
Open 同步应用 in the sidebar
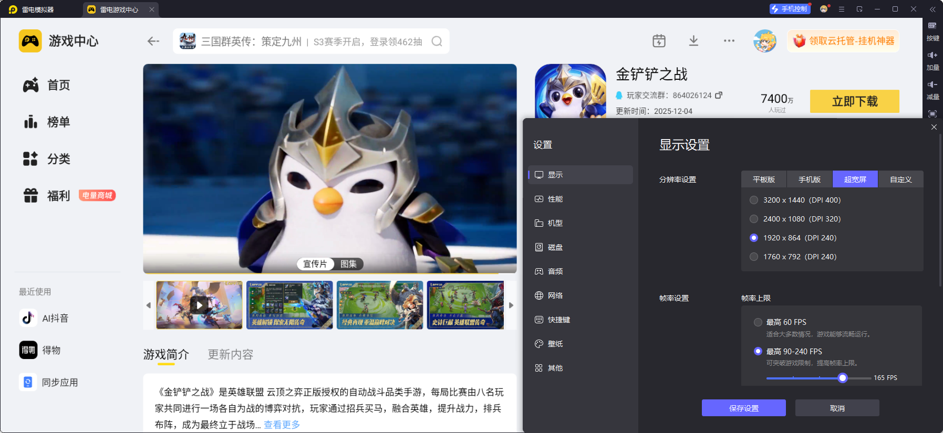48,382
